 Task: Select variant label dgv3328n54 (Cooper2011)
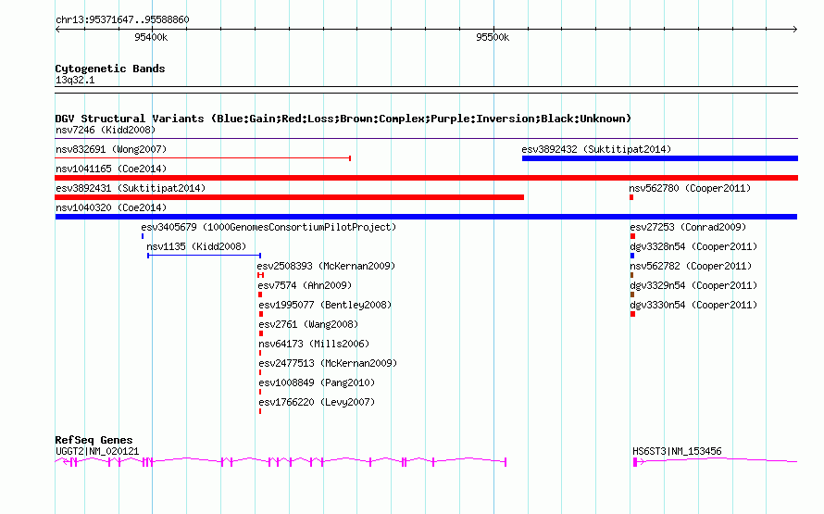[x=693, y=246]
